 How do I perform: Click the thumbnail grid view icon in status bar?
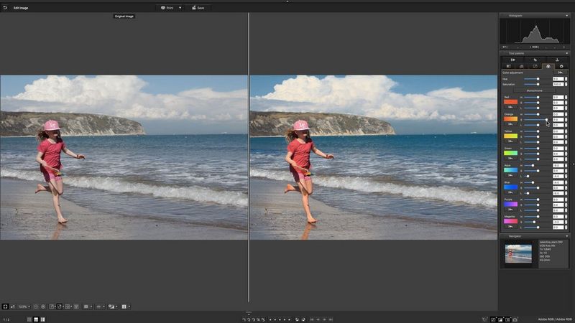(x=29, y=319)
